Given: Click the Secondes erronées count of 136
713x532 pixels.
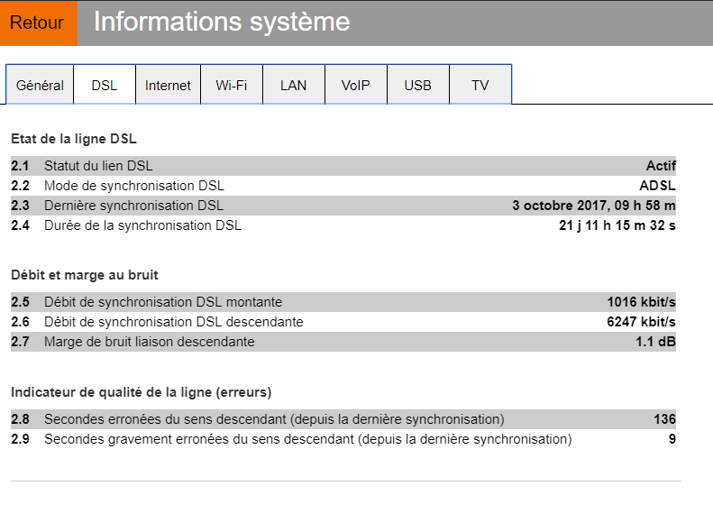Looking at the screenshot, I should coord(664,419).
